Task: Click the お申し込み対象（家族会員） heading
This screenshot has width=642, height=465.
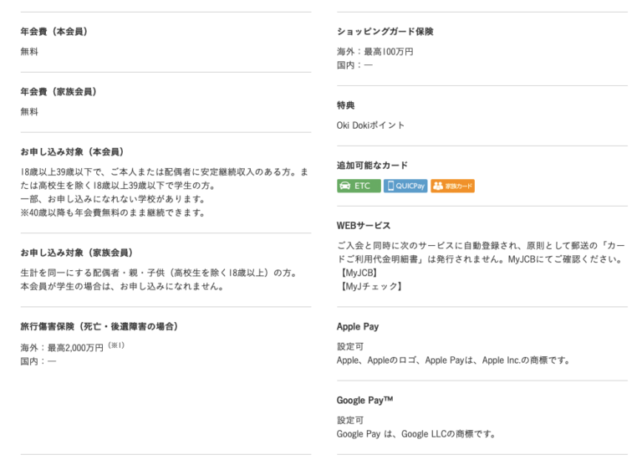Action: coord(78,253)
